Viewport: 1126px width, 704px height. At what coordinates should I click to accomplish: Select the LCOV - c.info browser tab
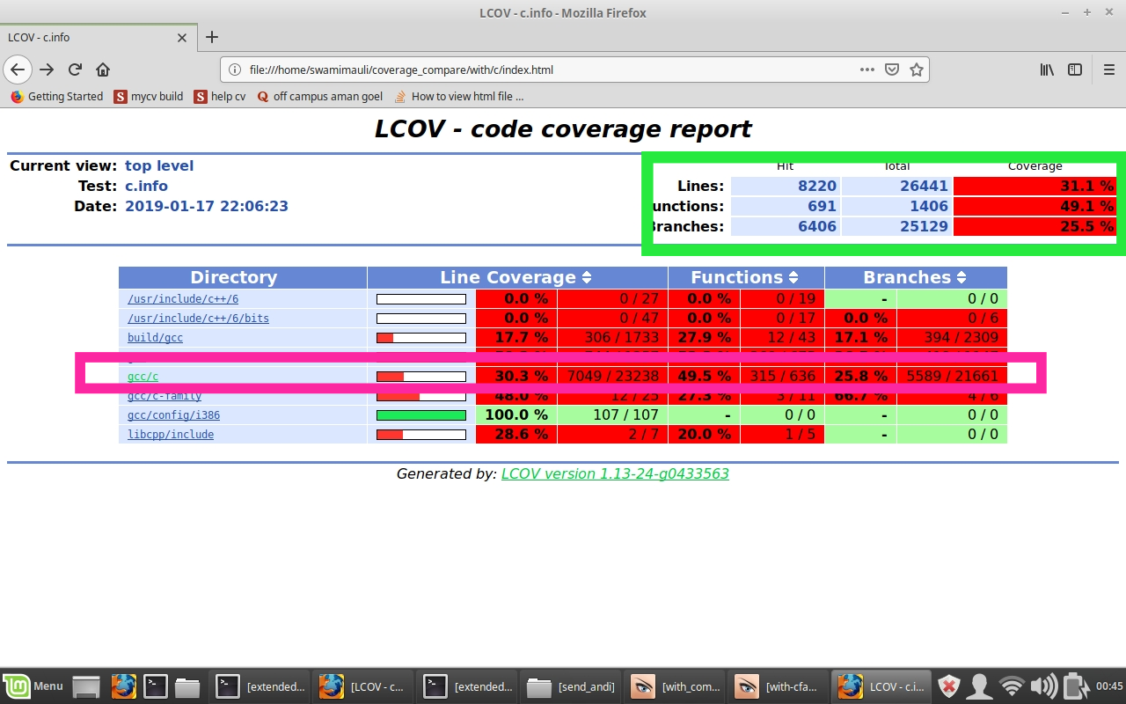tap(99, 37)
